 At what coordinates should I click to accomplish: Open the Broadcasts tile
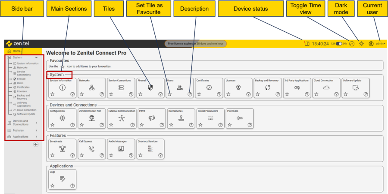(63, 149)
